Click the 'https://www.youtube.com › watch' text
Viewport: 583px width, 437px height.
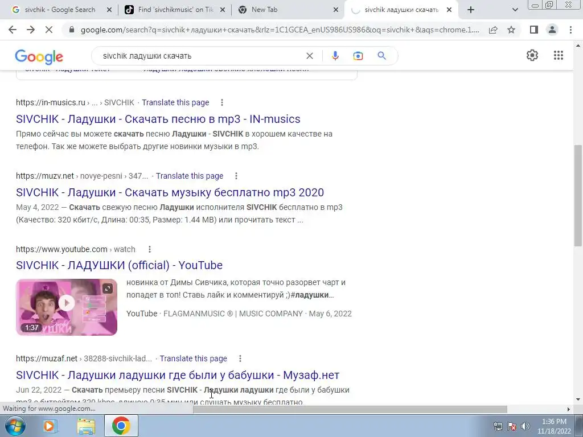coord(76,249)
